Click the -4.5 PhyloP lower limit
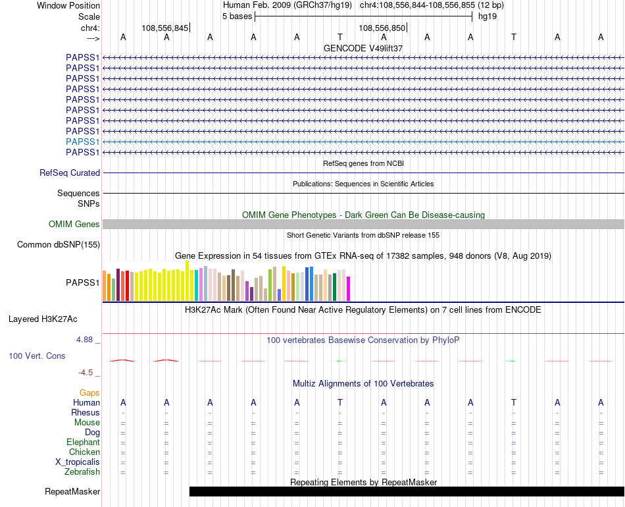Image resolution: width=625 pixels, height=507 pixels. [86, 373]
